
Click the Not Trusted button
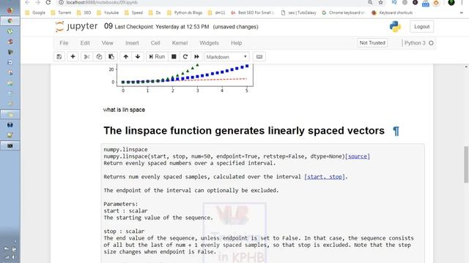[x=372, y=43]
